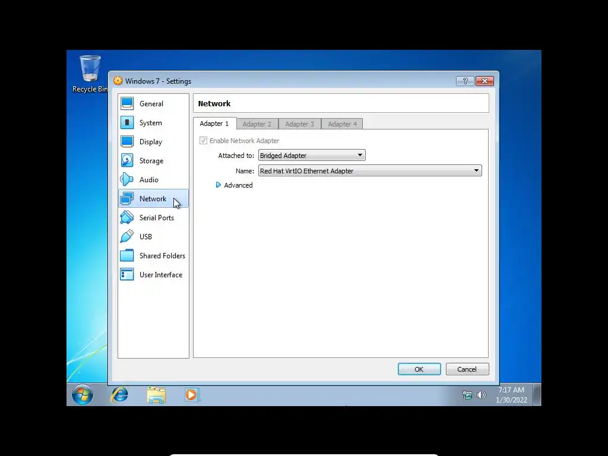
Task: Click the Cancel button
Action: tap(467, 369)
